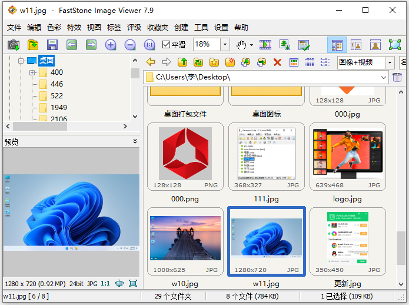409x305 pixels.
Task: Open the 工具 menu
Action: pyautogui.click(x=201, y=28)
